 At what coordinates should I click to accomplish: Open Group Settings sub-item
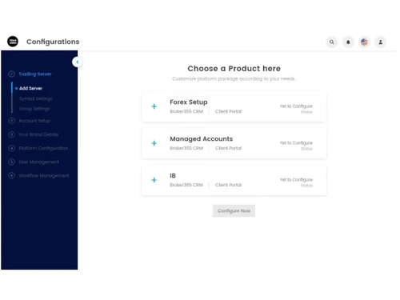pyautogui.click(x=34, y=109)
